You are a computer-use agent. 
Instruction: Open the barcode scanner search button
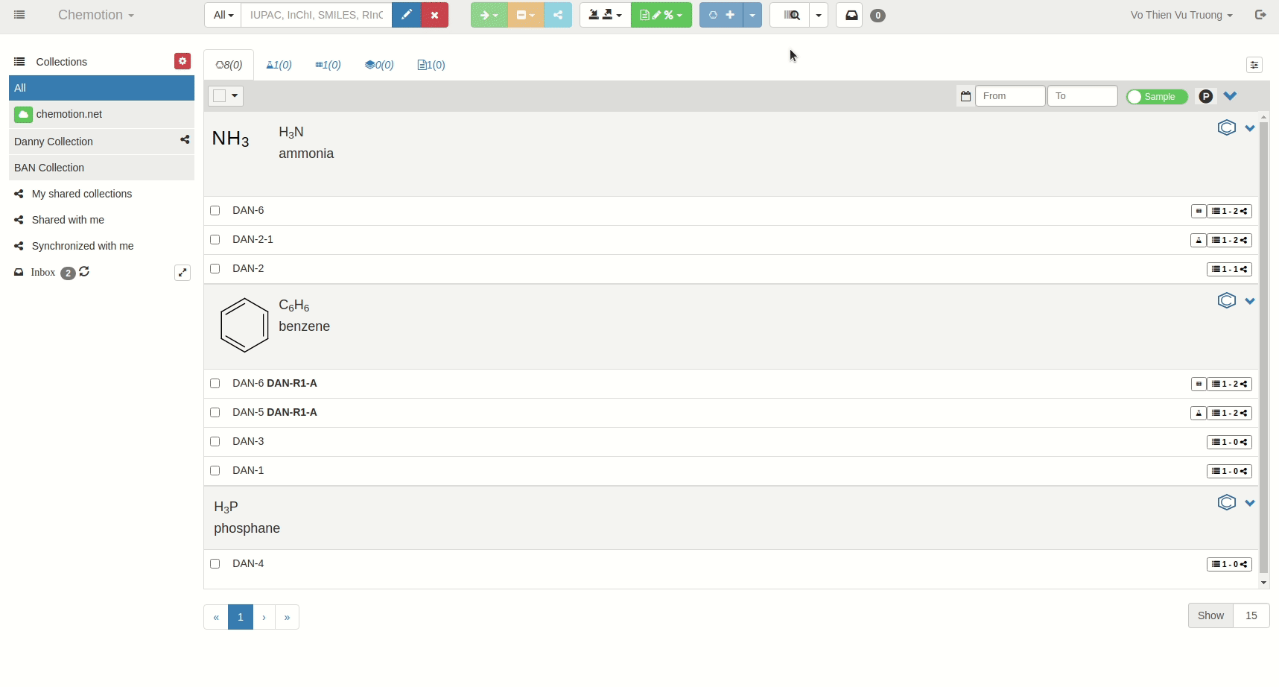pyautogui.click(x=791, y=15)
